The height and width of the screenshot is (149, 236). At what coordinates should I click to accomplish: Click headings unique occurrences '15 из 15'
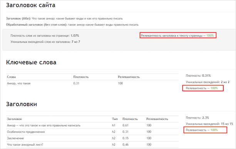[227, 124]
